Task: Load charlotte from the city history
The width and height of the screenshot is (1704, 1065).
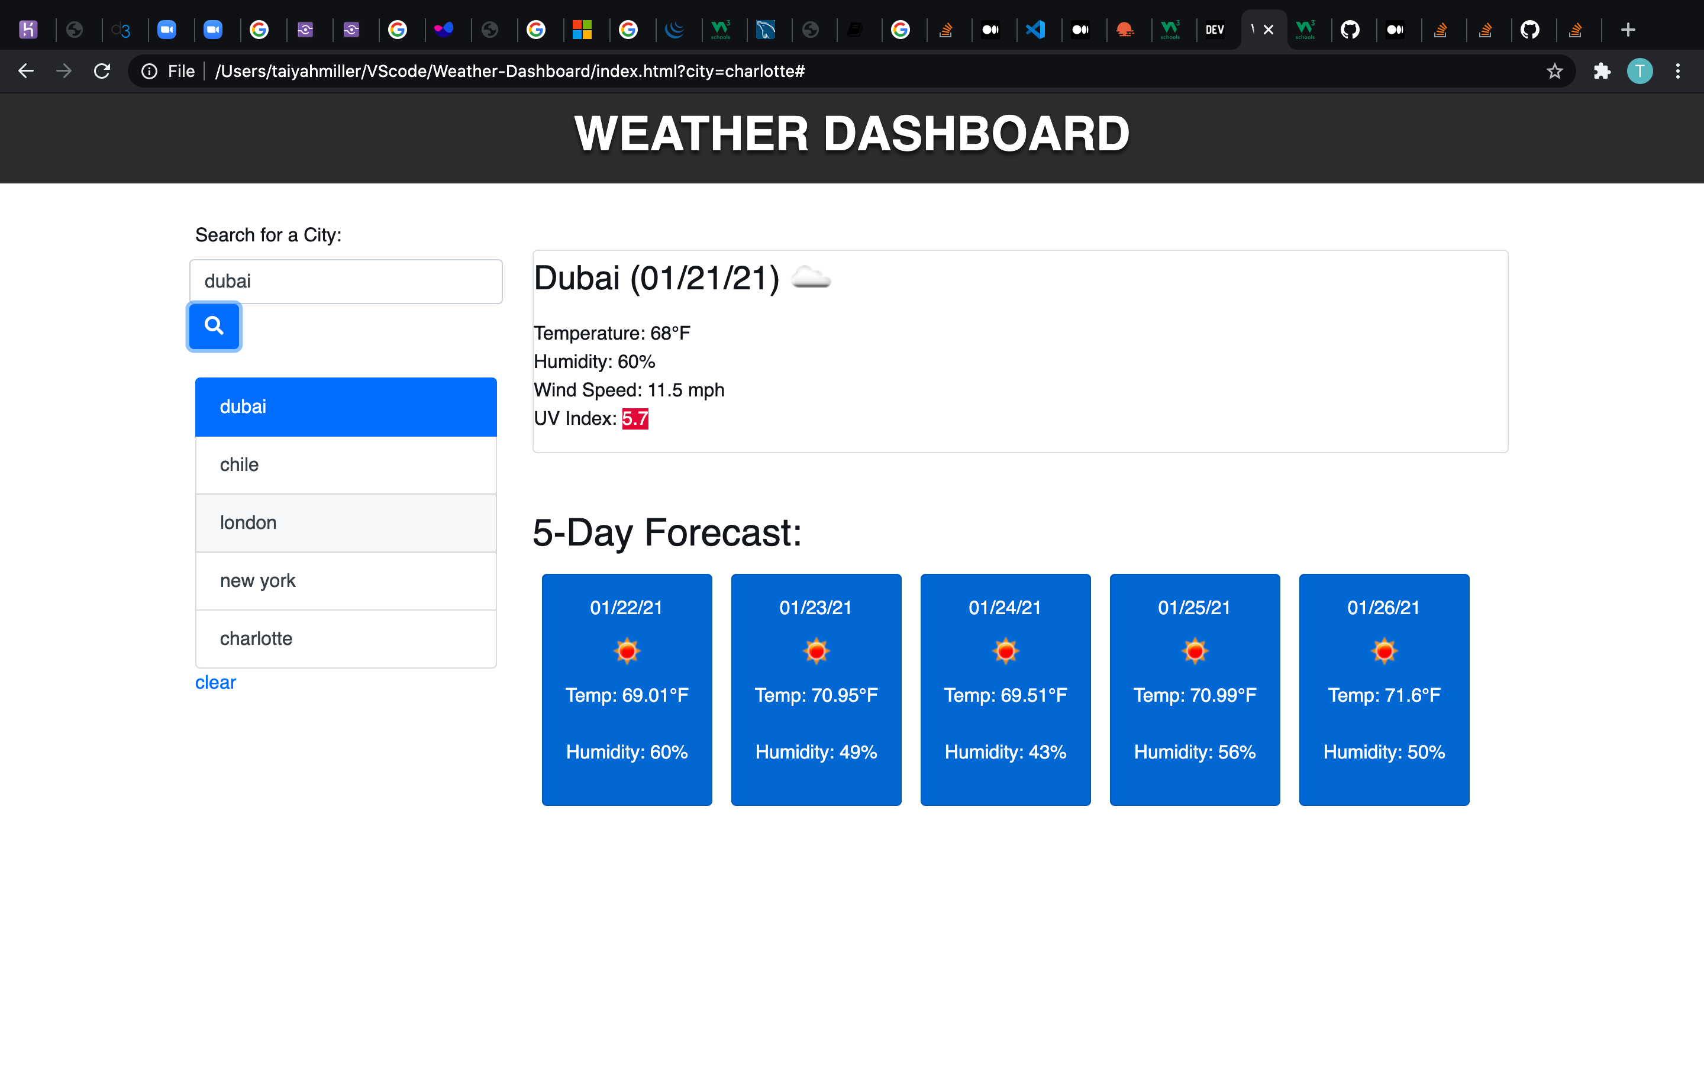Action: [346, 638]
